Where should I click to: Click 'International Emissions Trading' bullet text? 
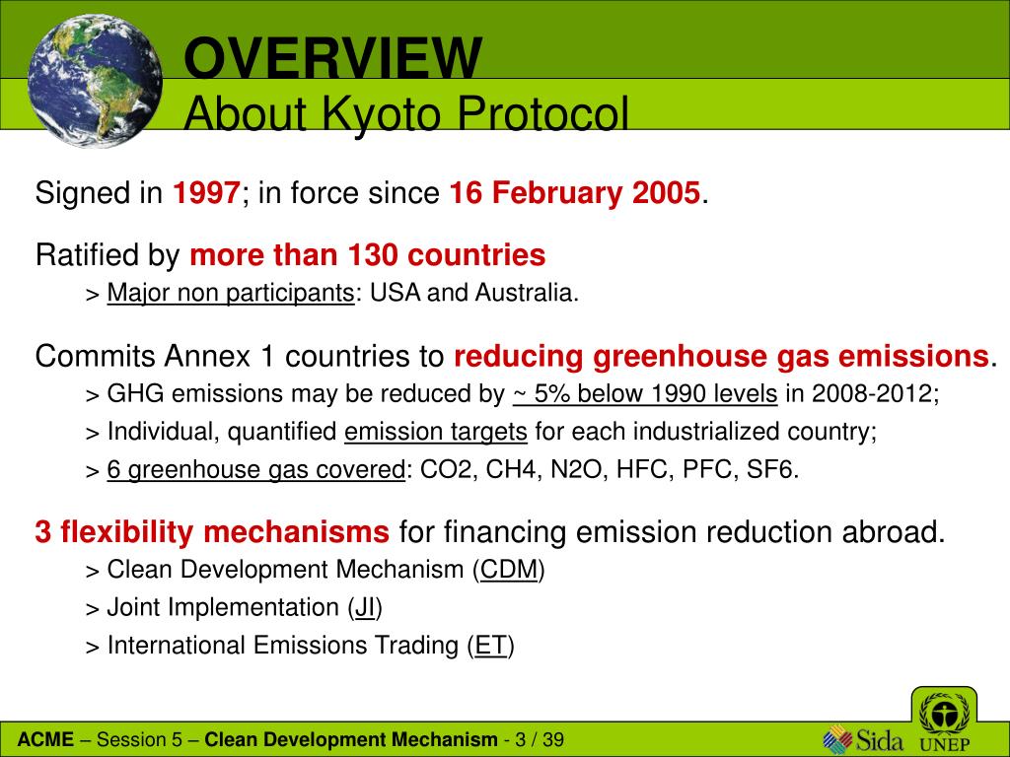(x=283, y=646)
